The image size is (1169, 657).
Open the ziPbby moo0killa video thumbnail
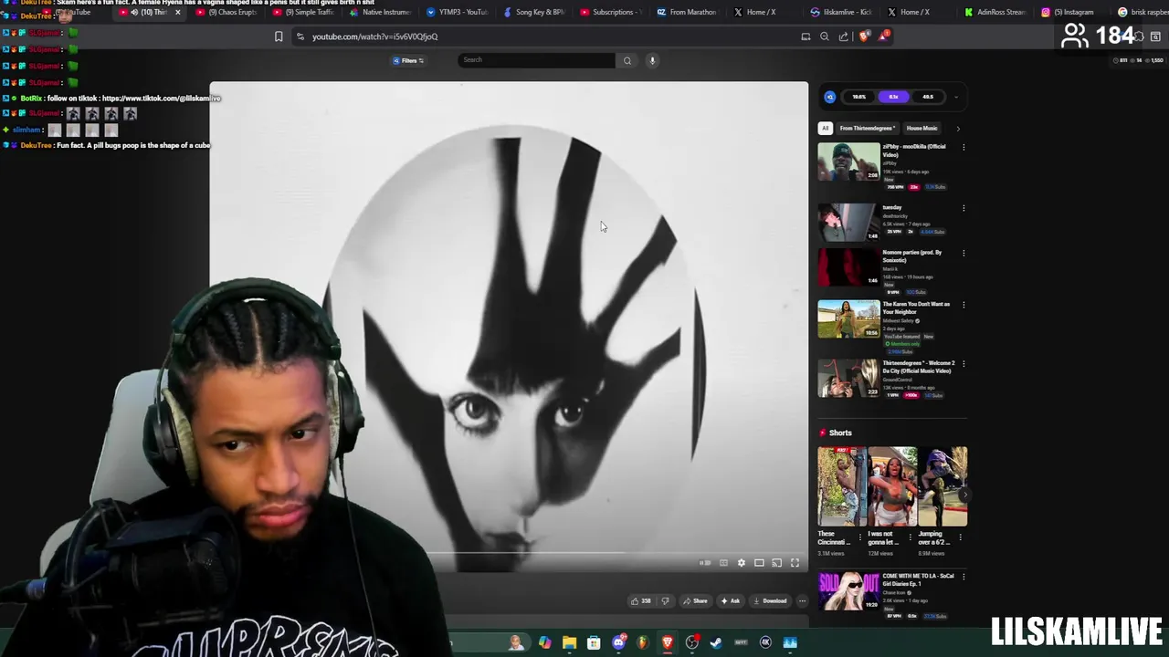tap(848, 162)
